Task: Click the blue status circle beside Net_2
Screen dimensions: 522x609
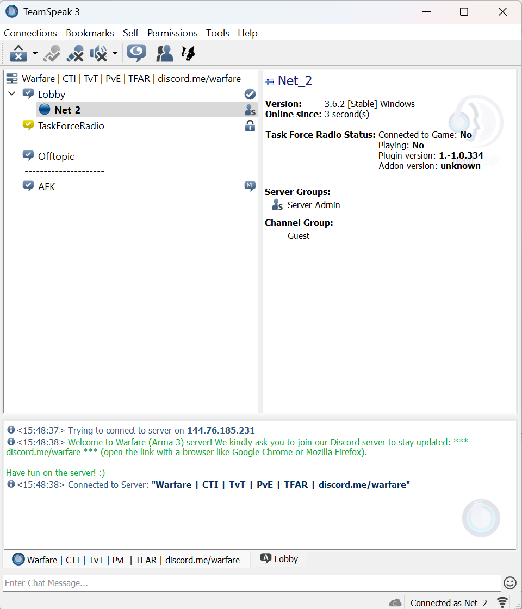Action: 45,110
